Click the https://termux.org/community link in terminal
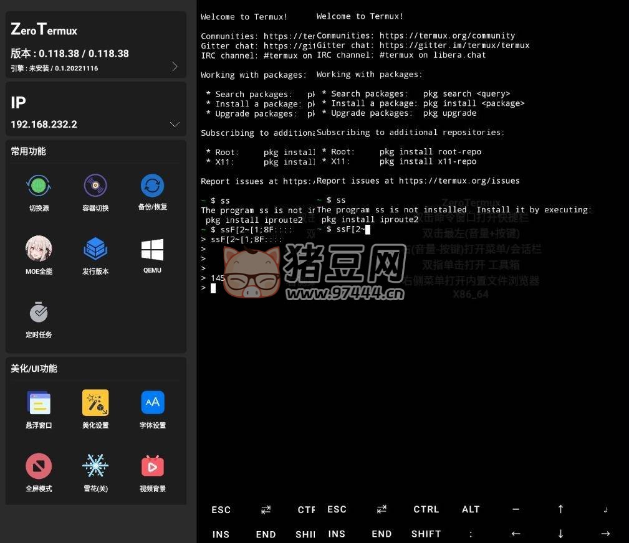Screen dimensions: 629x543 click(447, 35)
